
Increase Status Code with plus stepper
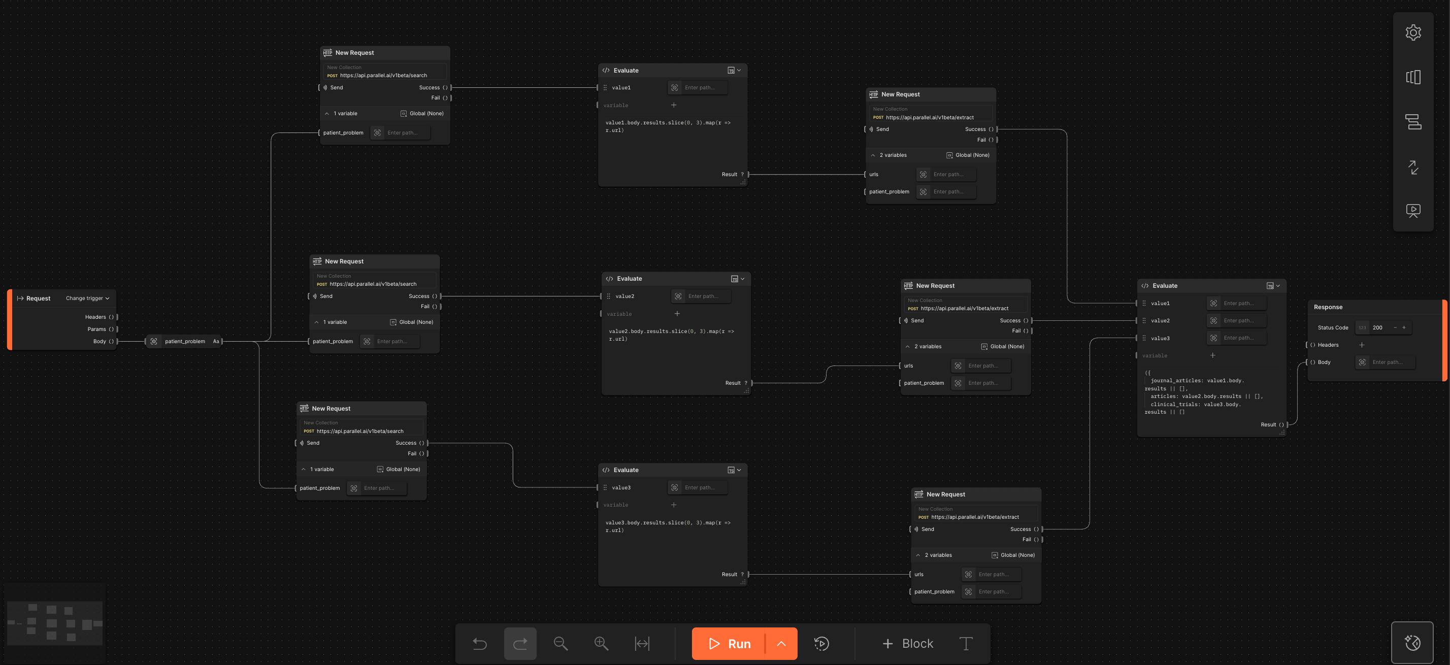tap(1404, 327)
